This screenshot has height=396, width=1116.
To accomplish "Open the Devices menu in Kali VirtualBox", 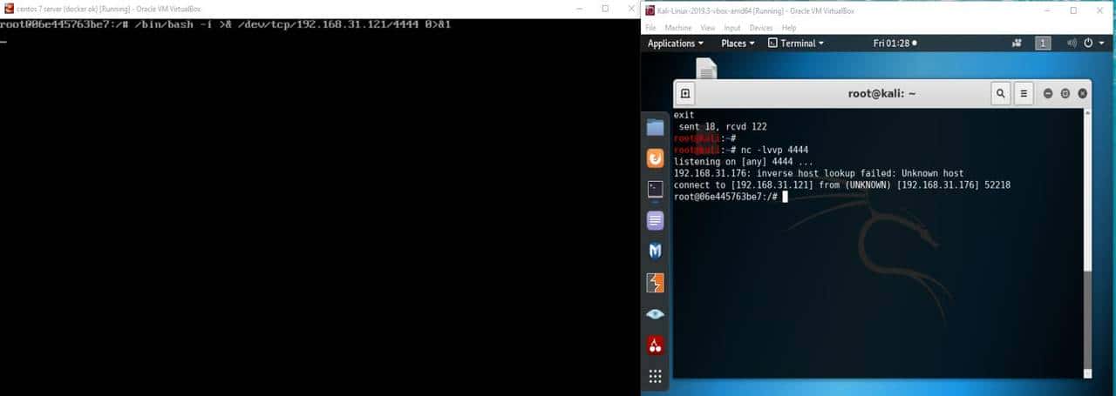I will (761, 28).
